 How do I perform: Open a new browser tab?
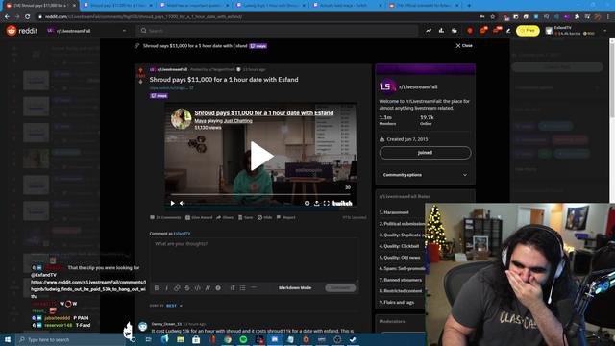[x=469, y=6]
